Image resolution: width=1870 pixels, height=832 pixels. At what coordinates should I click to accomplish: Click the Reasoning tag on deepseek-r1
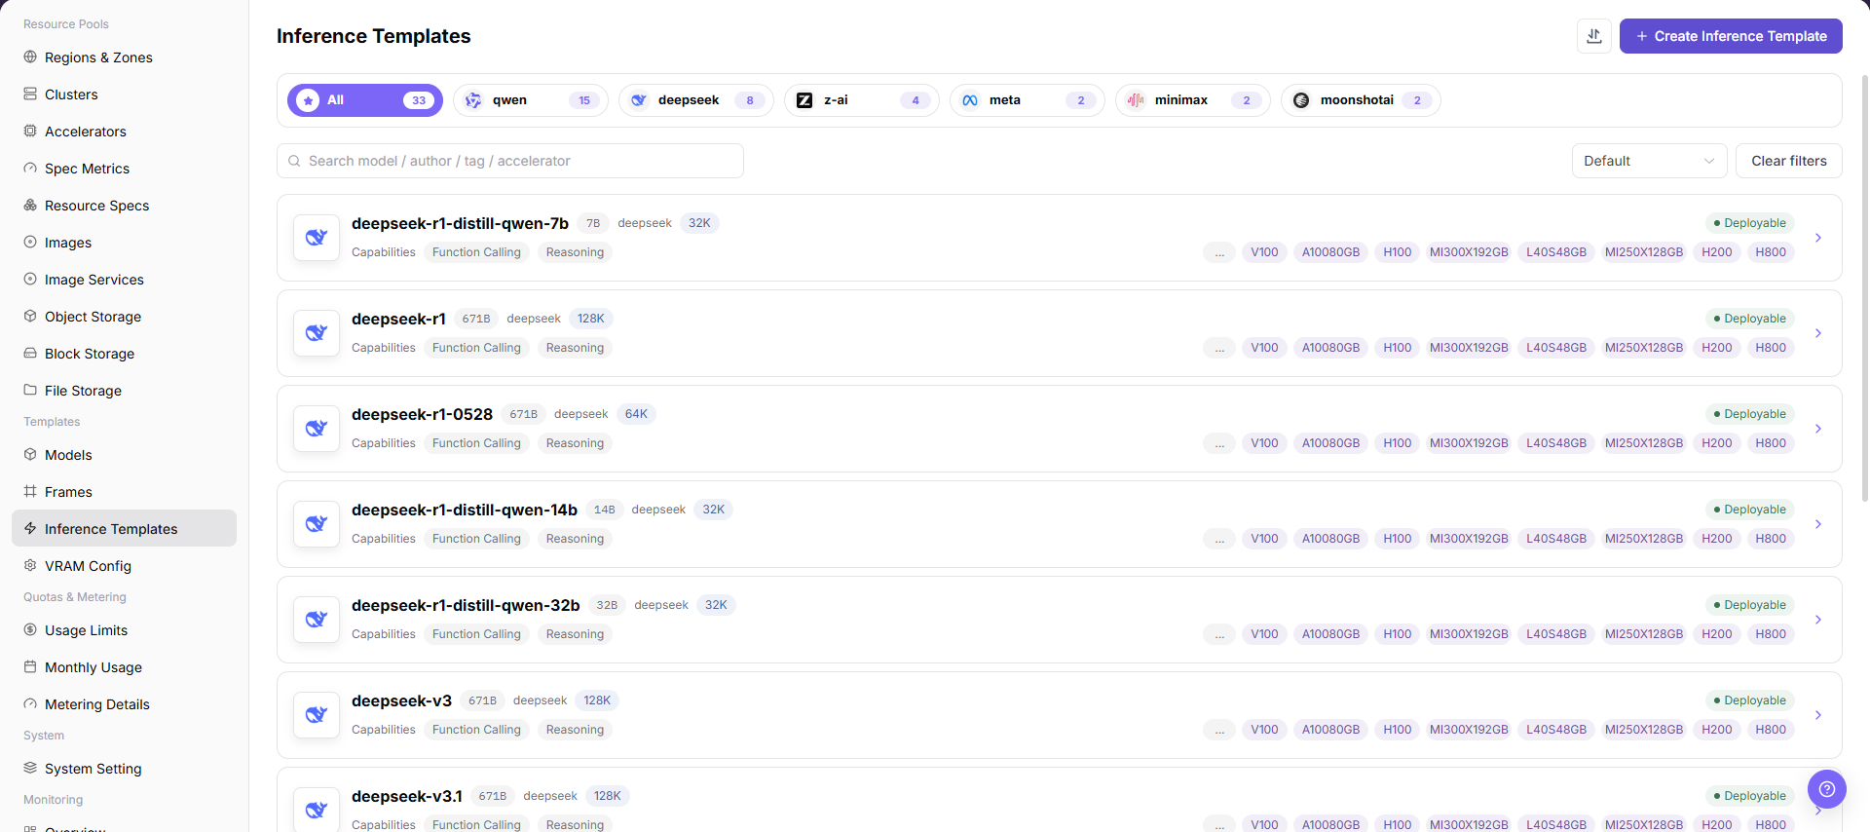pos(575,348)
